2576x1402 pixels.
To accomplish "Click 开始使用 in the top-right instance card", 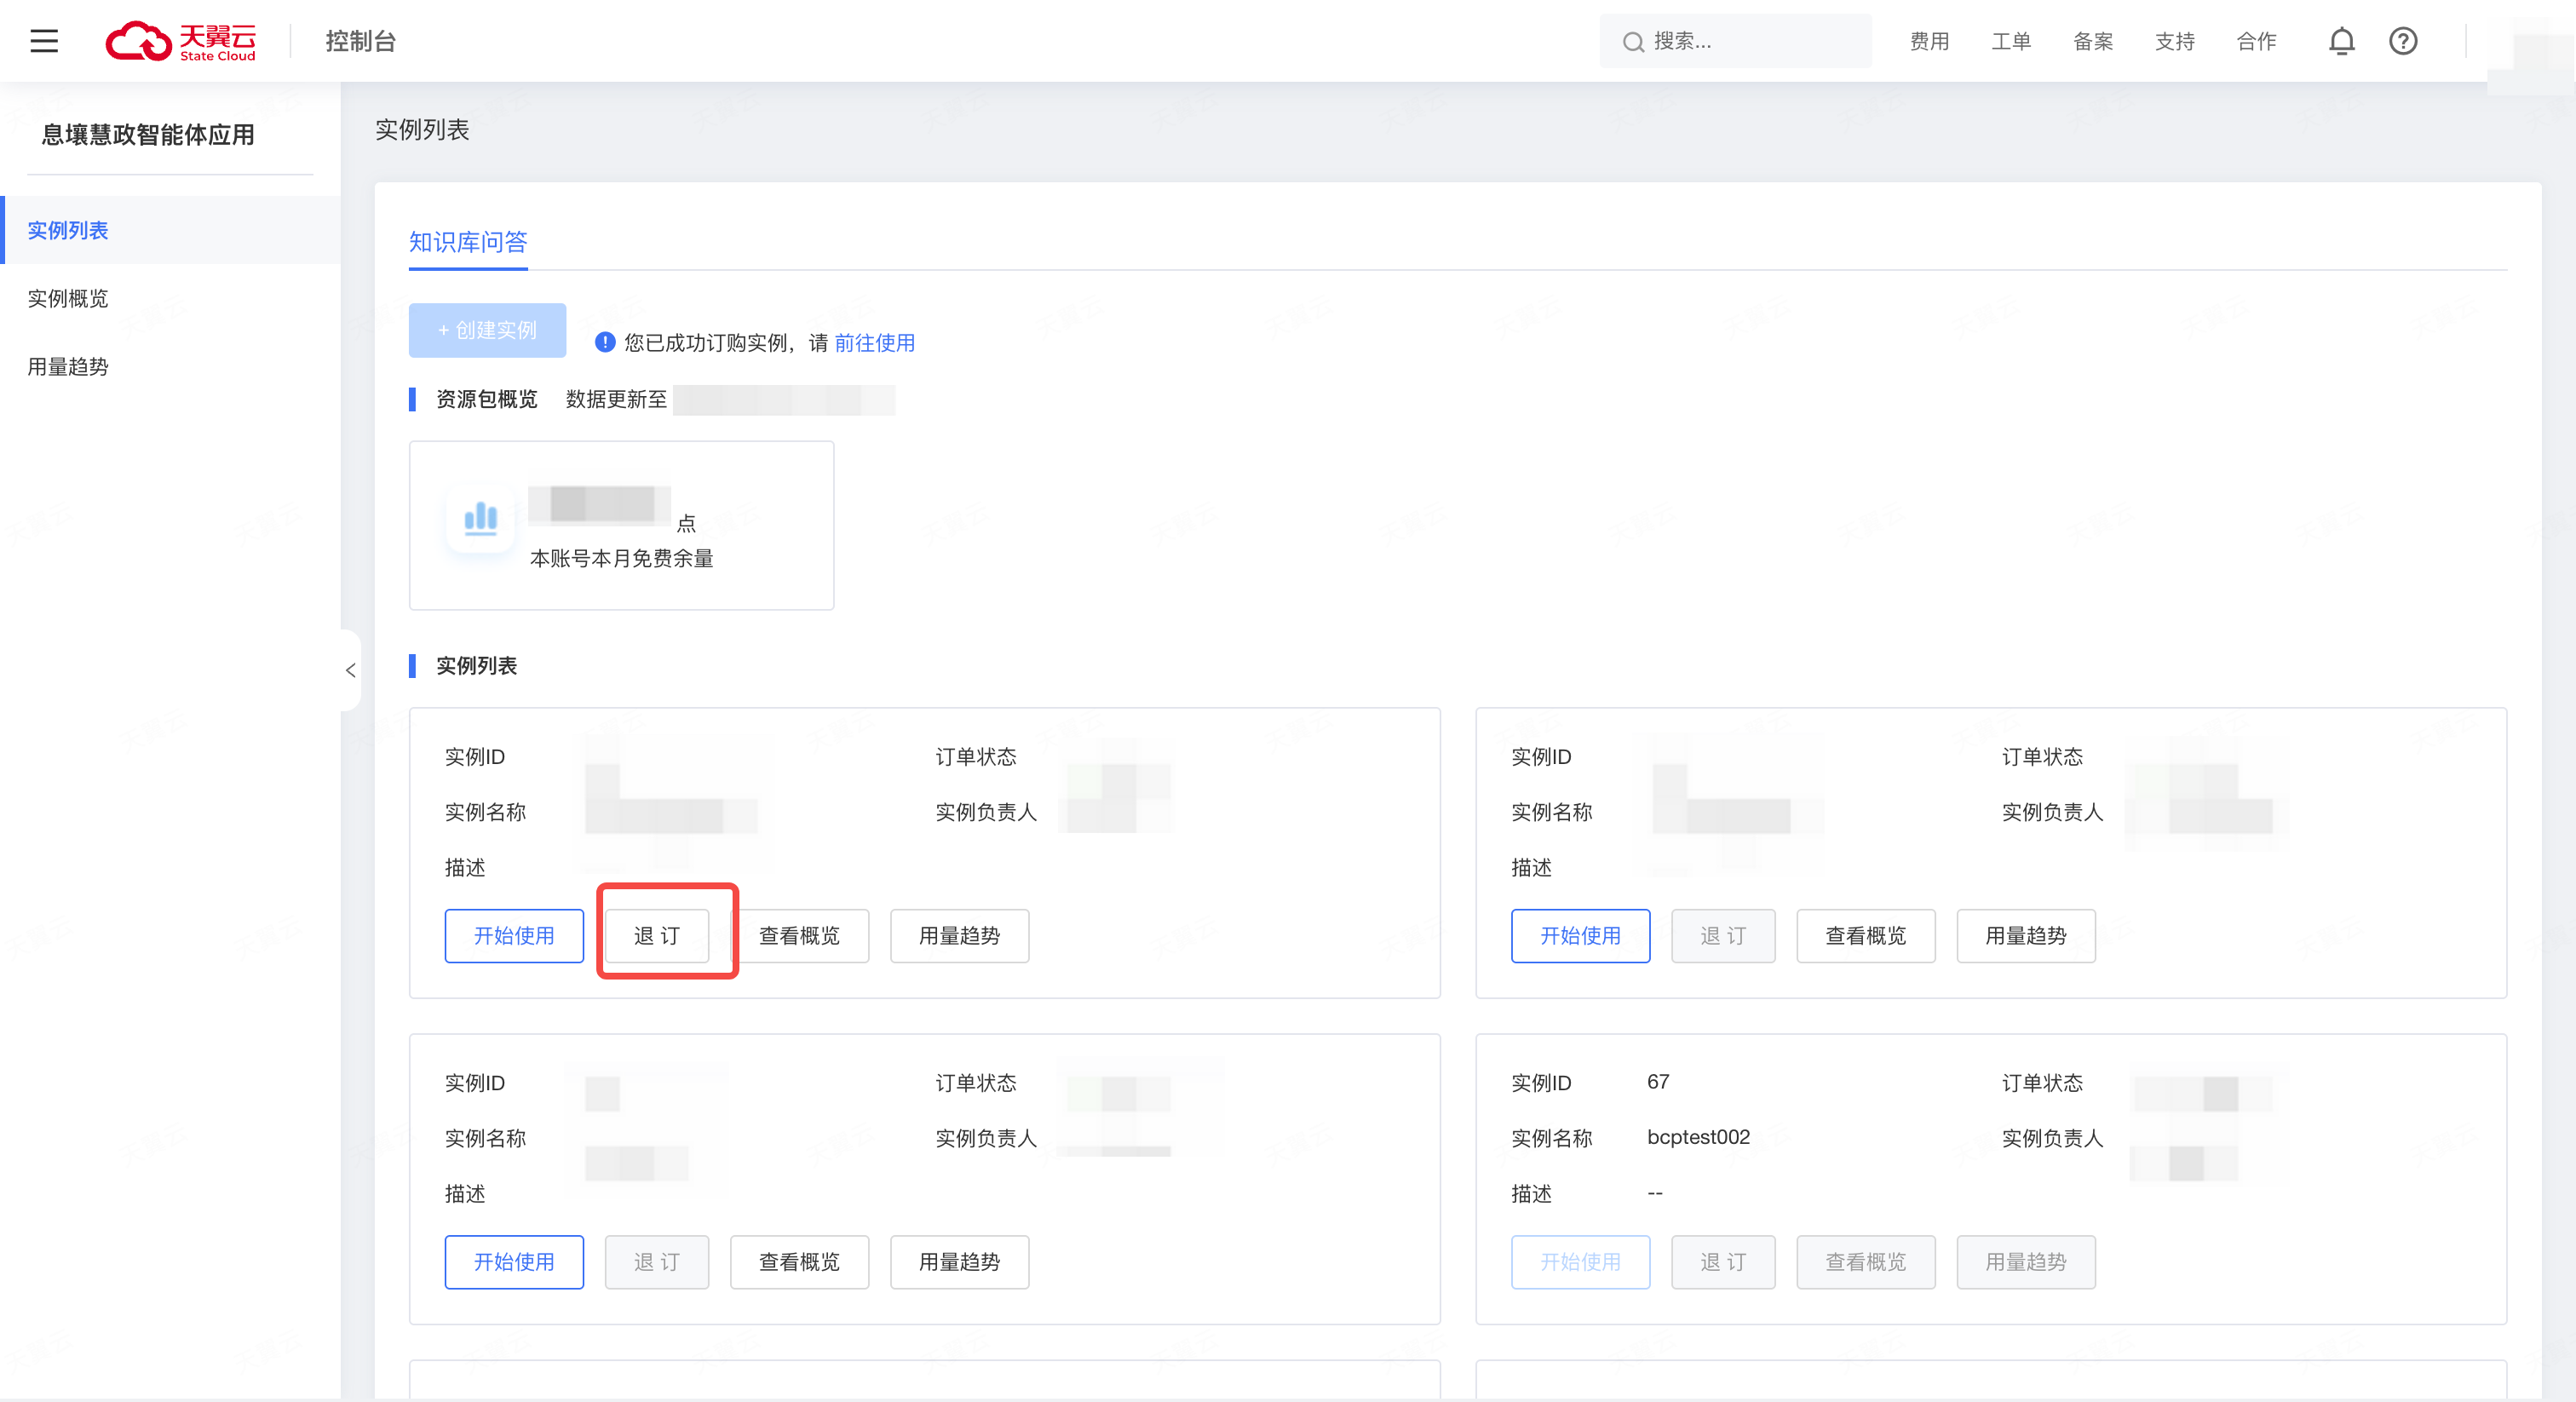I will coord(1581,936).
